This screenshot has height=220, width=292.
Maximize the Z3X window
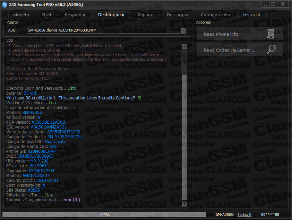tap(273, 4)
